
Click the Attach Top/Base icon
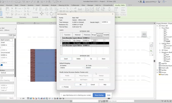click(x=116, y=9)
